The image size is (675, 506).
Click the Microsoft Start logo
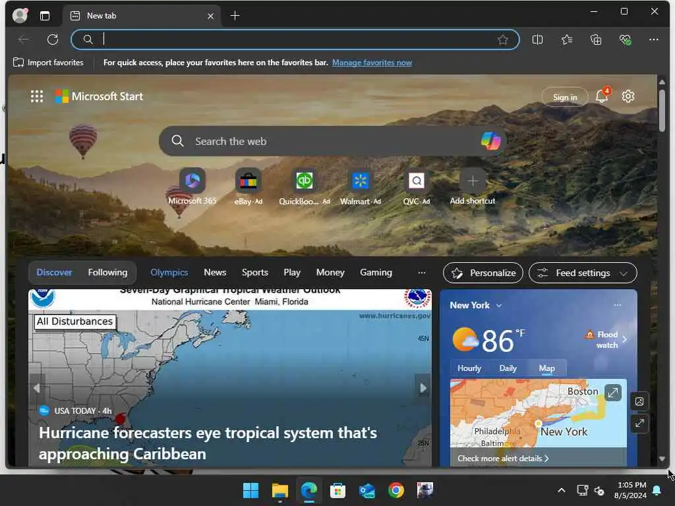point(99,96)
